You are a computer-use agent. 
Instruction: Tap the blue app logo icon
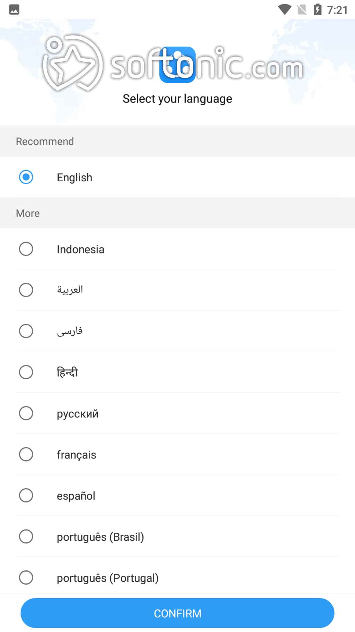(177, 64)
